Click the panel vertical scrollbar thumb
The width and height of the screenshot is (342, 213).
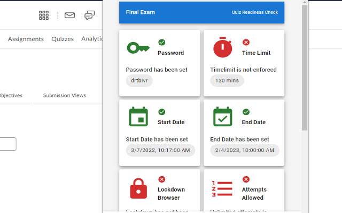coord(305,68)
